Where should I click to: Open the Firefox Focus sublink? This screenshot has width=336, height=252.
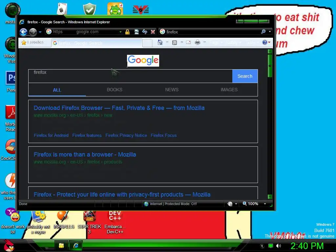tap(164, 135)
